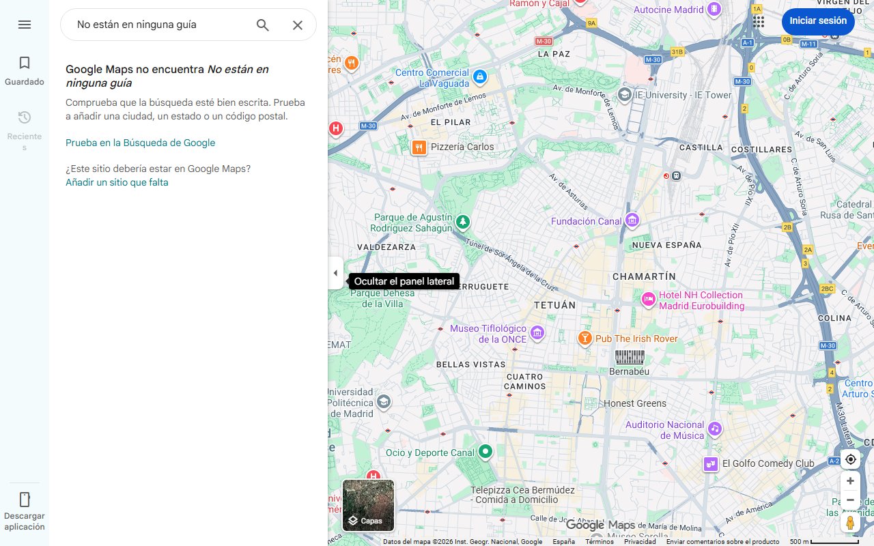Open the Recientes history icon
The width and height of the screenshot is (874, 546).
(x=25, y=117)
